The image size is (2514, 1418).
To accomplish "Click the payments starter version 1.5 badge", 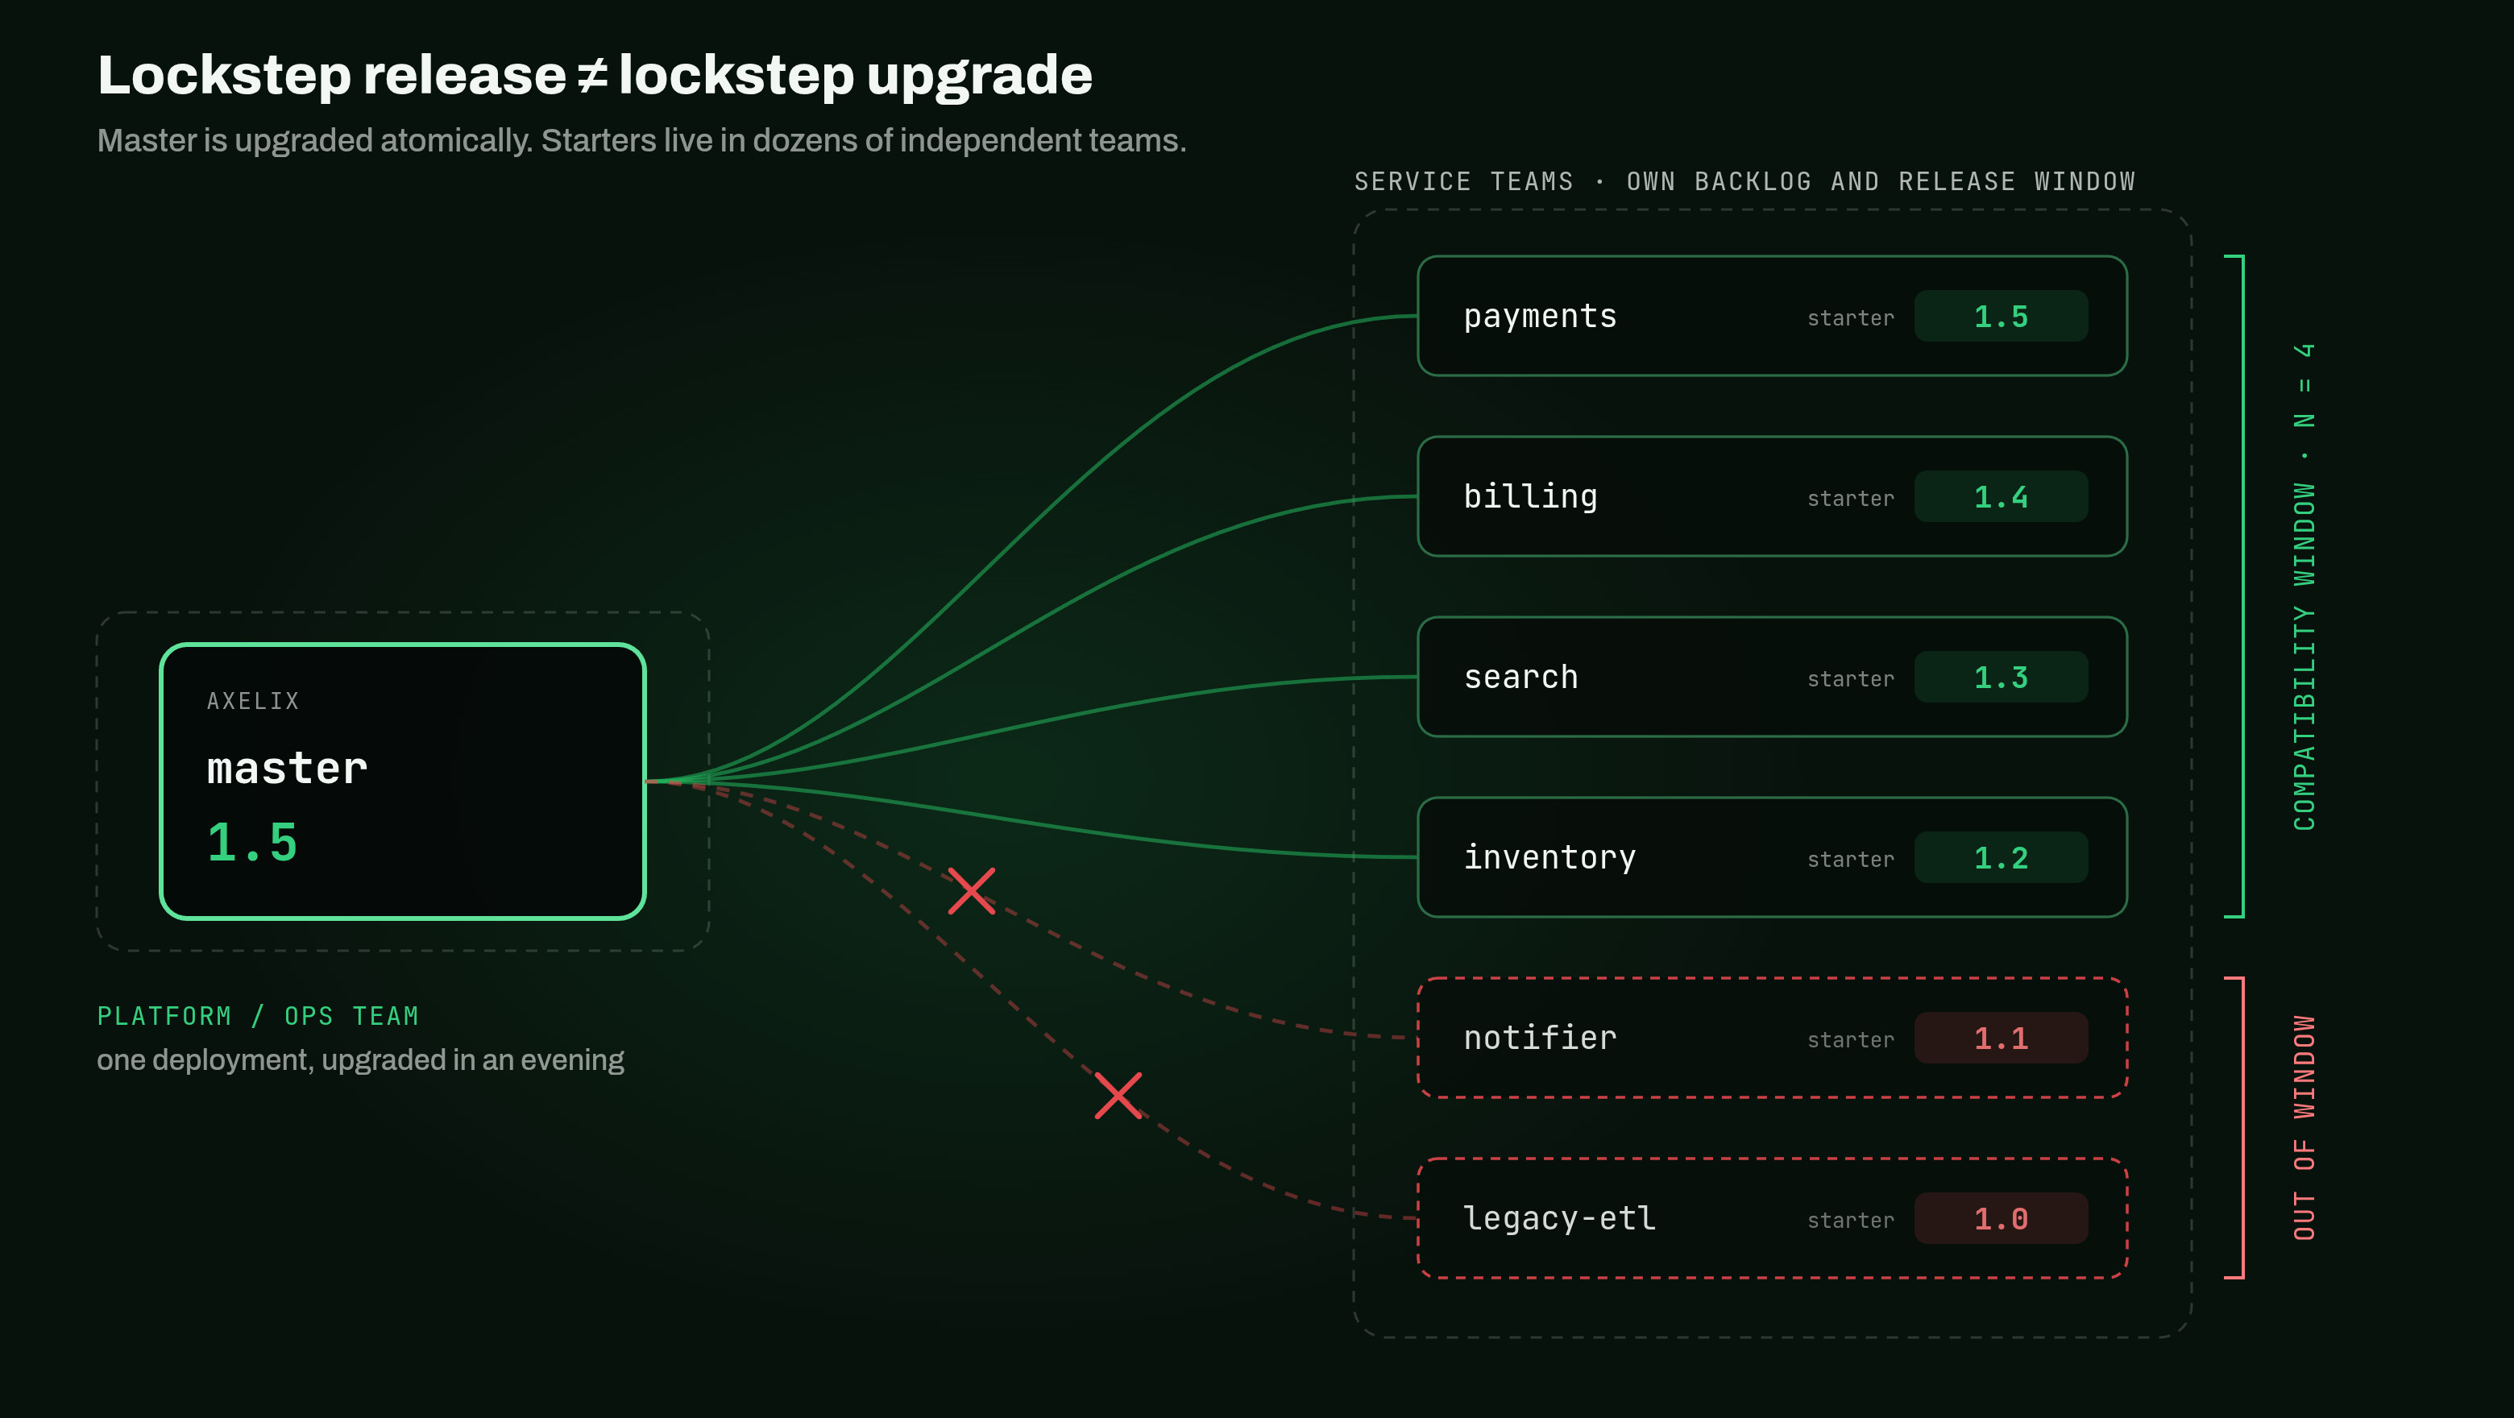I will (x=2001, y=316).
